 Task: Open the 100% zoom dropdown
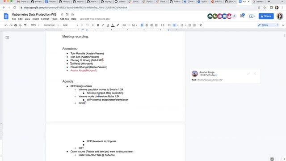pyautogui.click(x=35, y=25)
